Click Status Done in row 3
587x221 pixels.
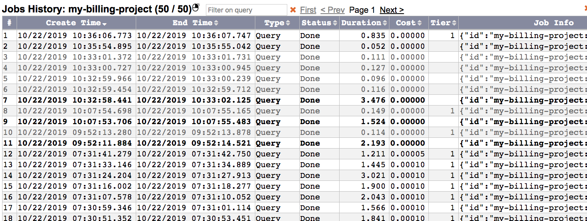click(310, 57)
